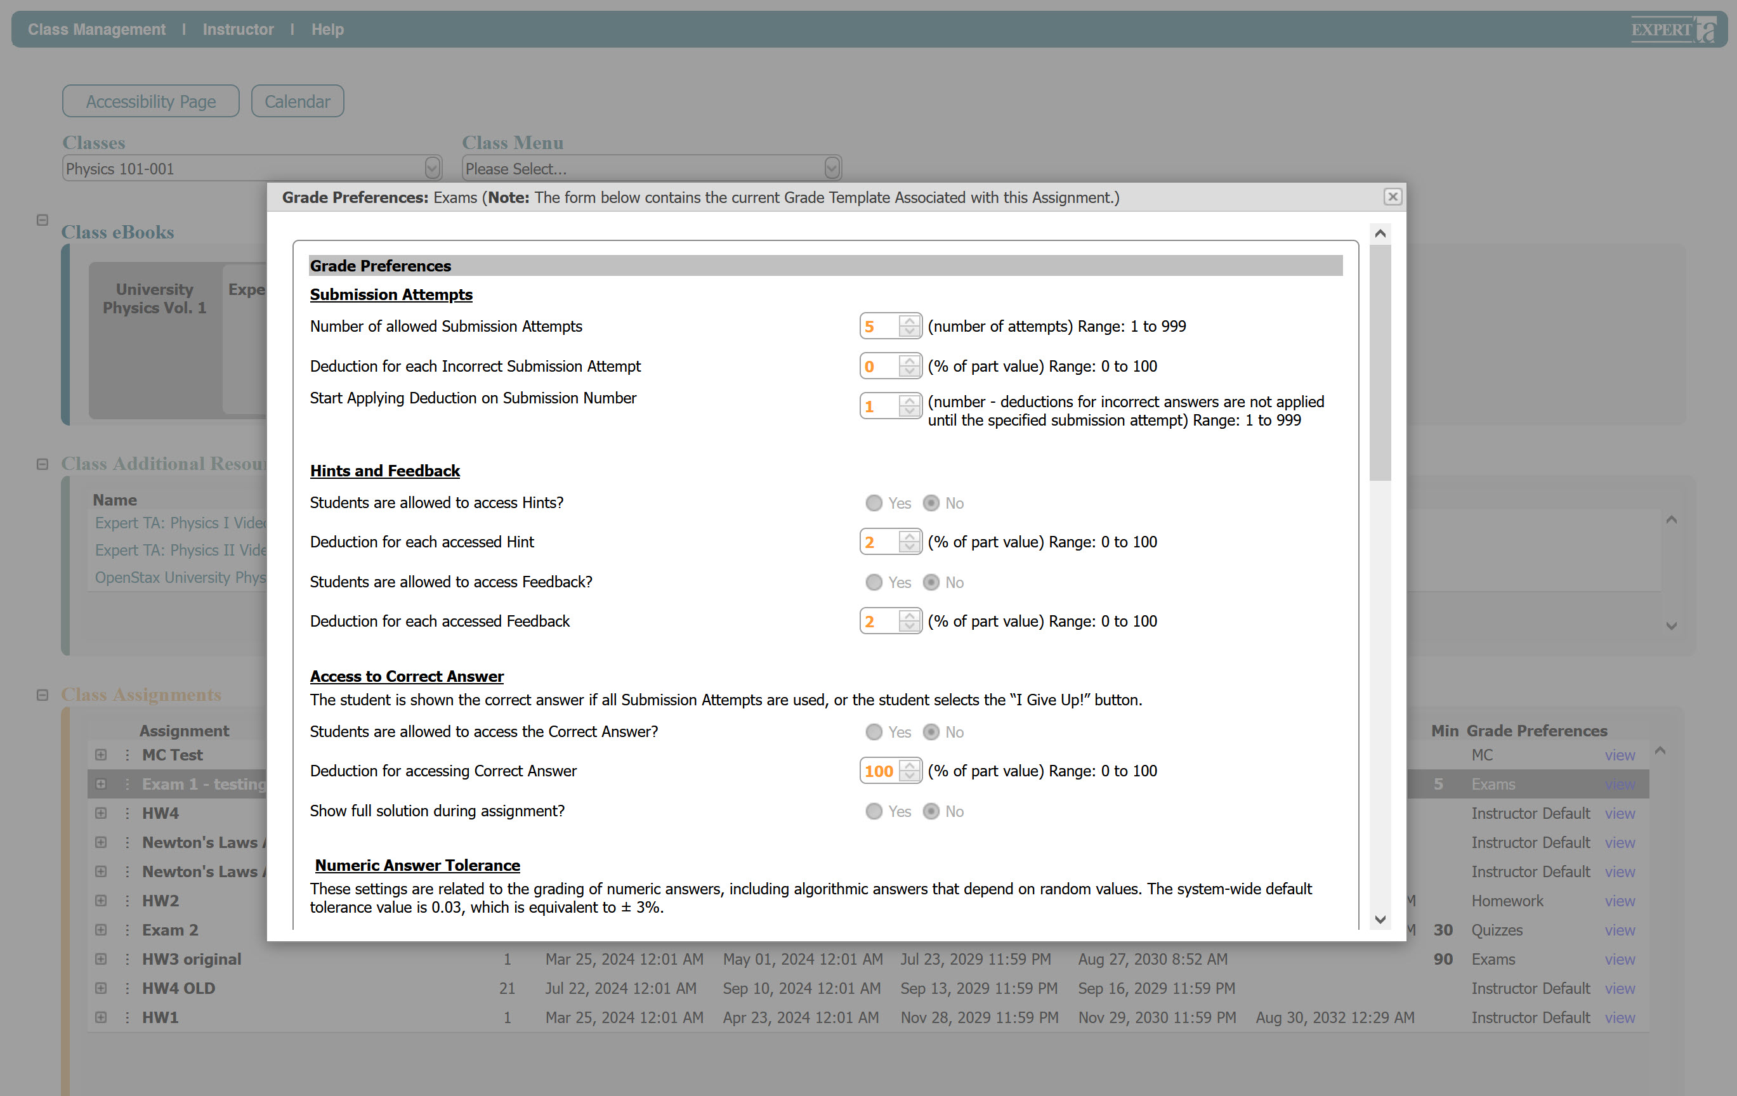This screenshot has width=1737, height=1096.
Task: Open the Class Management menu
Action: (96, 30)
